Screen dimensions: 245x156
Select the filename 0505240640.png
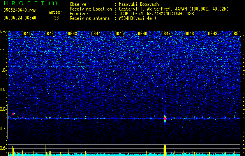pos(20,11)
